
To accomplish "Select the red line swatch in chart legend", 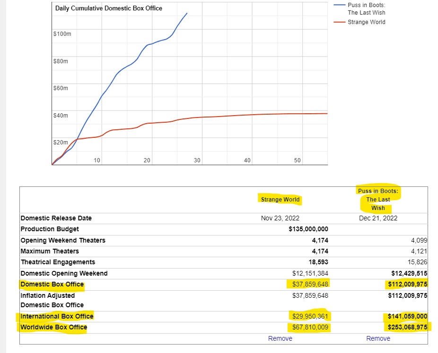I will tap(339, 22).
